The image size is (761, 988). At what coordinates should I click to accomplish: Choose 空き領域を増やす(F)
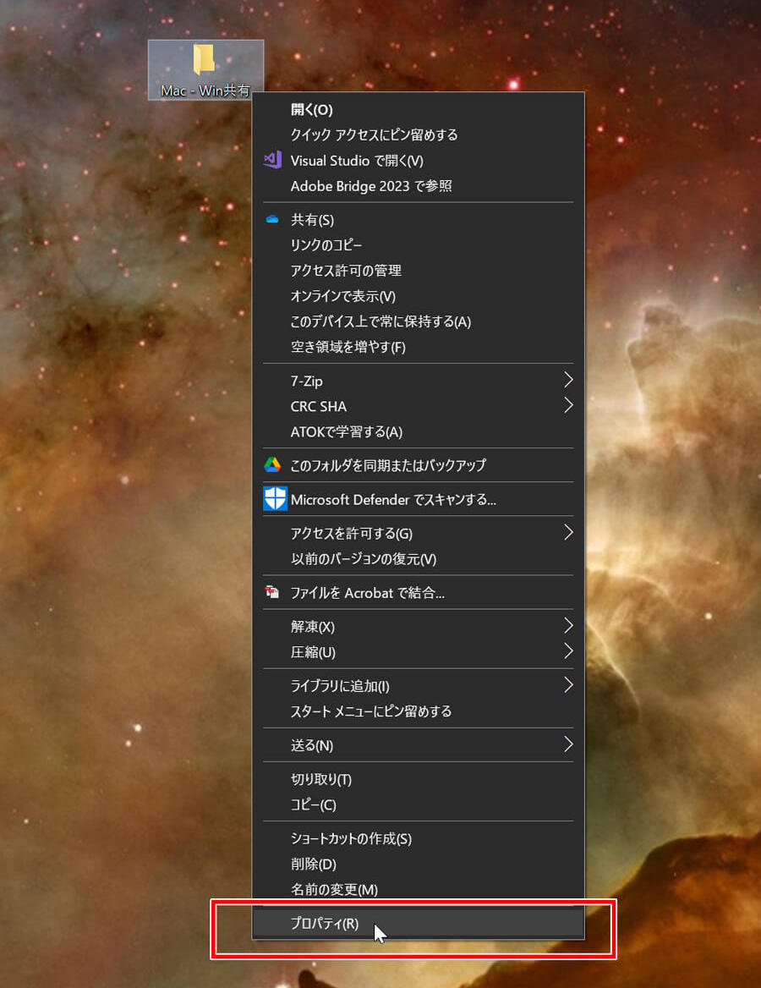point(419,347)
